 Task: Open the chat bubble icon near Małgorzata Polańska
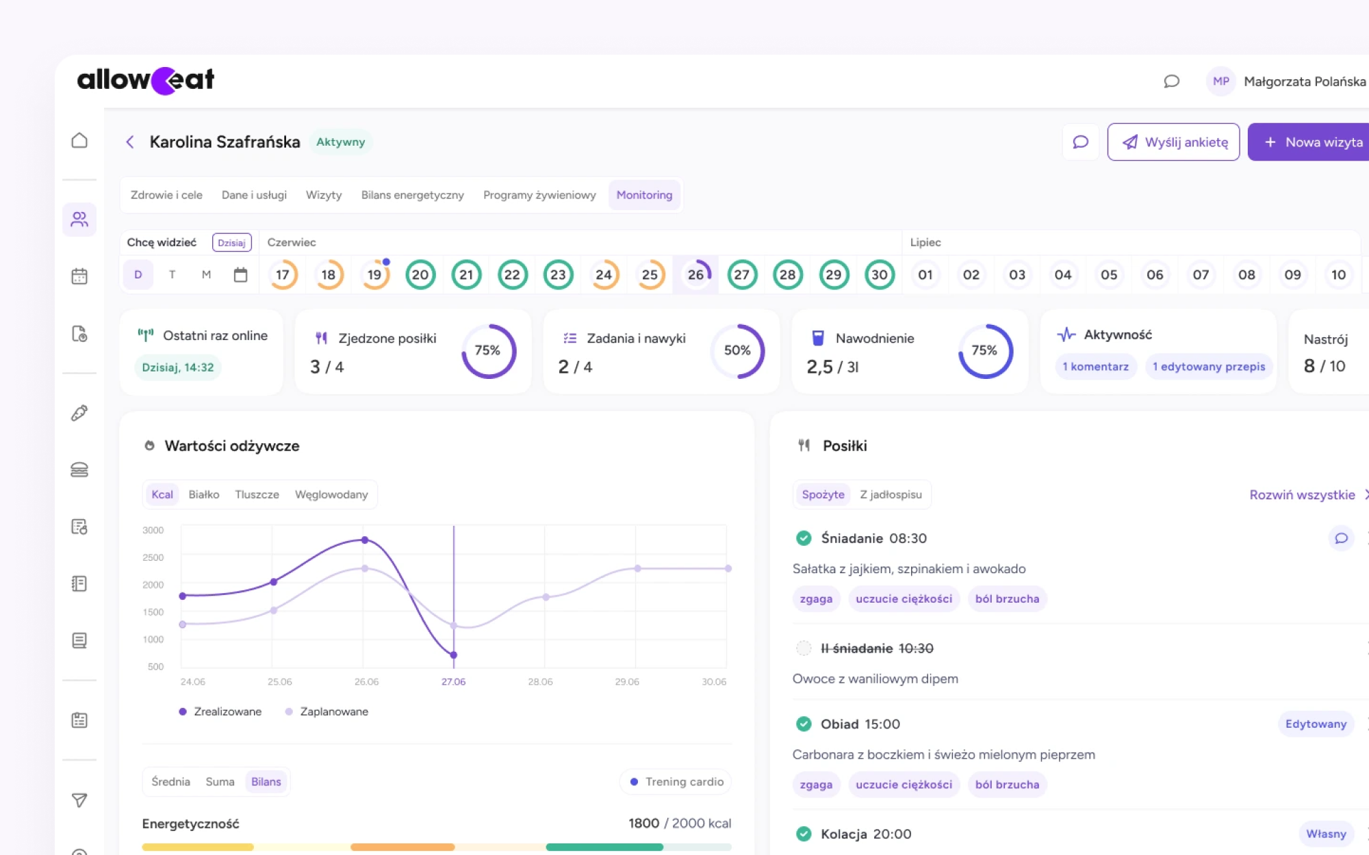tap(1171, 81)
